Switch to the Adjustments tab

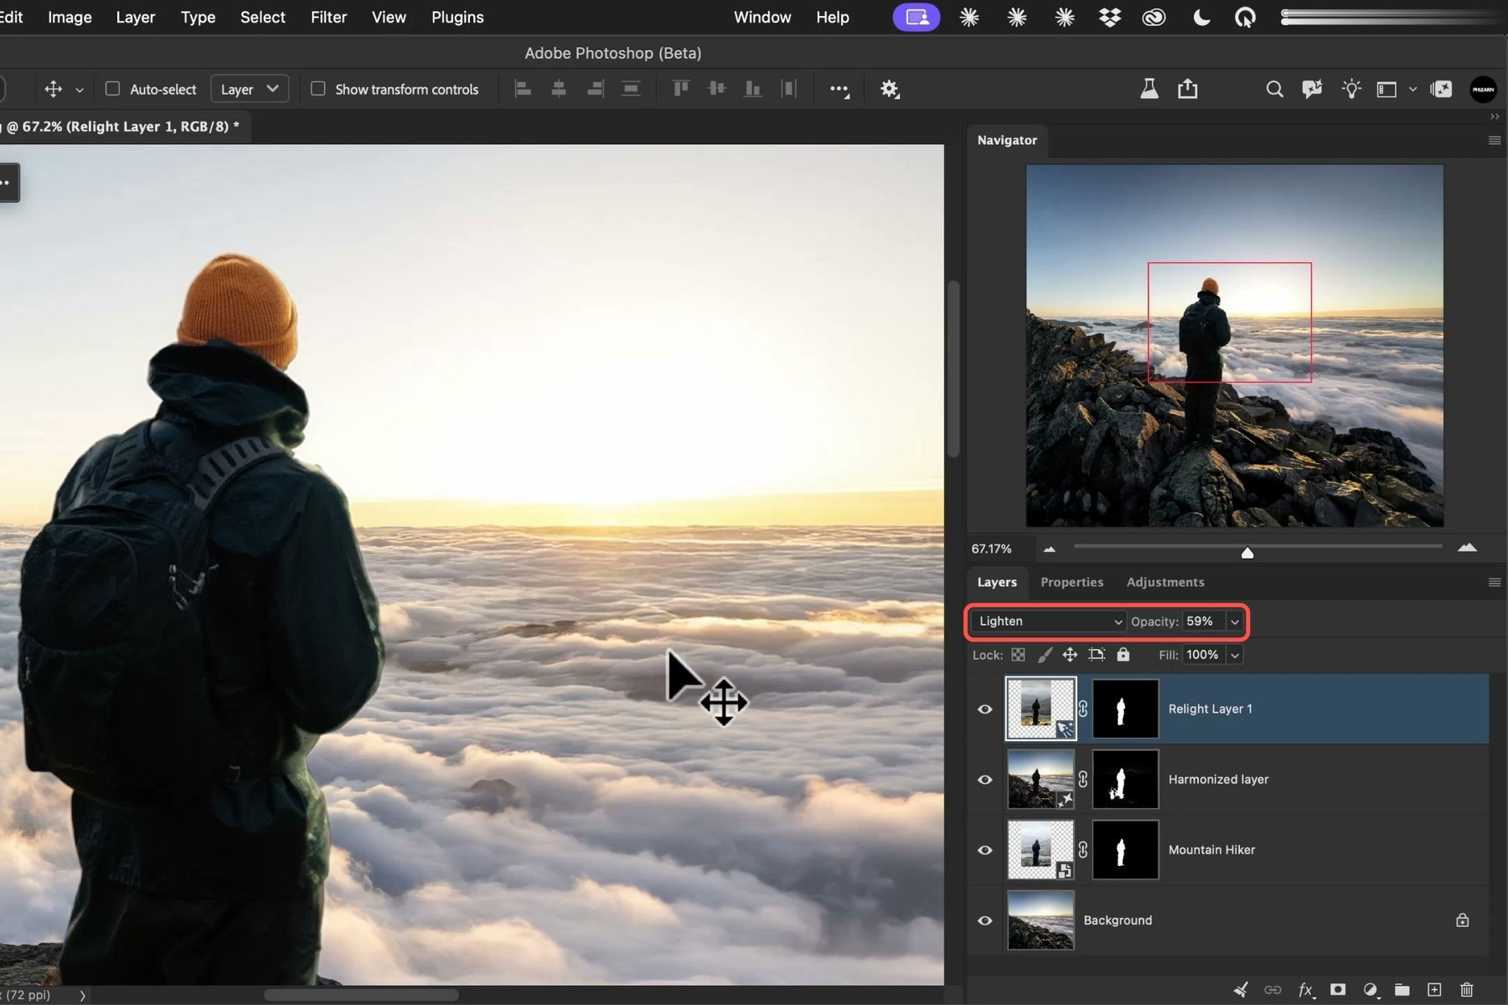(1165, 582)
